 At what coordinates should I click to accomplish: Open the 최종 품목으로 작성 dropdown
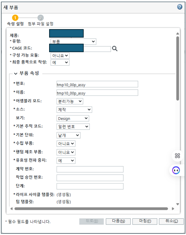click(60, 63)
